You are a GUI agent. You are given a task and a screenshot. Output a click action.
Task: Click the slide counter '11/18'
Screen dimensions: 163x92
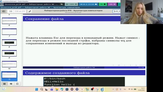click(x=141, y=67)
